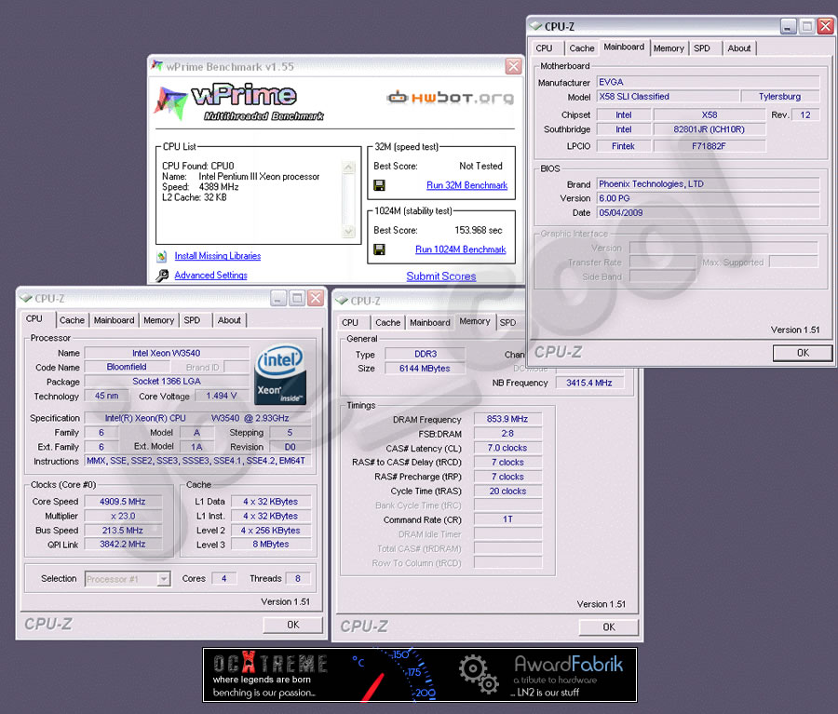Open Cache tab in Processor window
Image resolution: width=838 pixels, height=714 pixels.
72,320
